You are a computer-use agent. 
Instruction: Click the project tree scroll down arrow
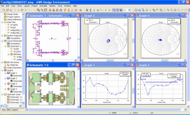pos(23,103)
